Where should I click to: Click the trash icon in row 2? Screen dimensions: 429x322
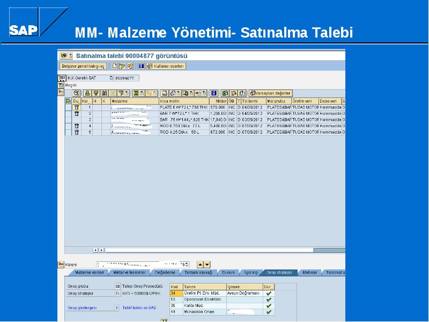pyautogui.click(x=77, y=114)
